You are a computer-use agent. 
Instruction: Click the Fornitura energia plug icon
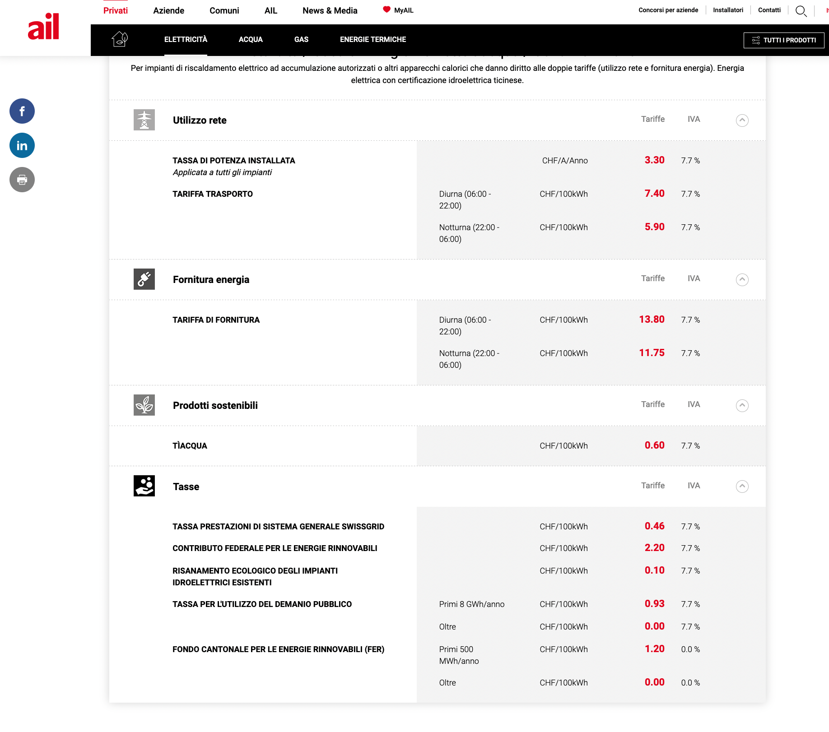[x=144, y=279]
